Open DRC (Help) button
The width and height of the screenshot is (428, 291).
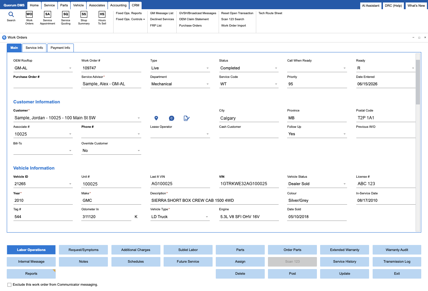tap(393, 6)
